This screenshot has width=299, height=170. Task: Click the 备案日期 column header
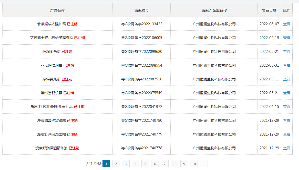tap(269, 10)
